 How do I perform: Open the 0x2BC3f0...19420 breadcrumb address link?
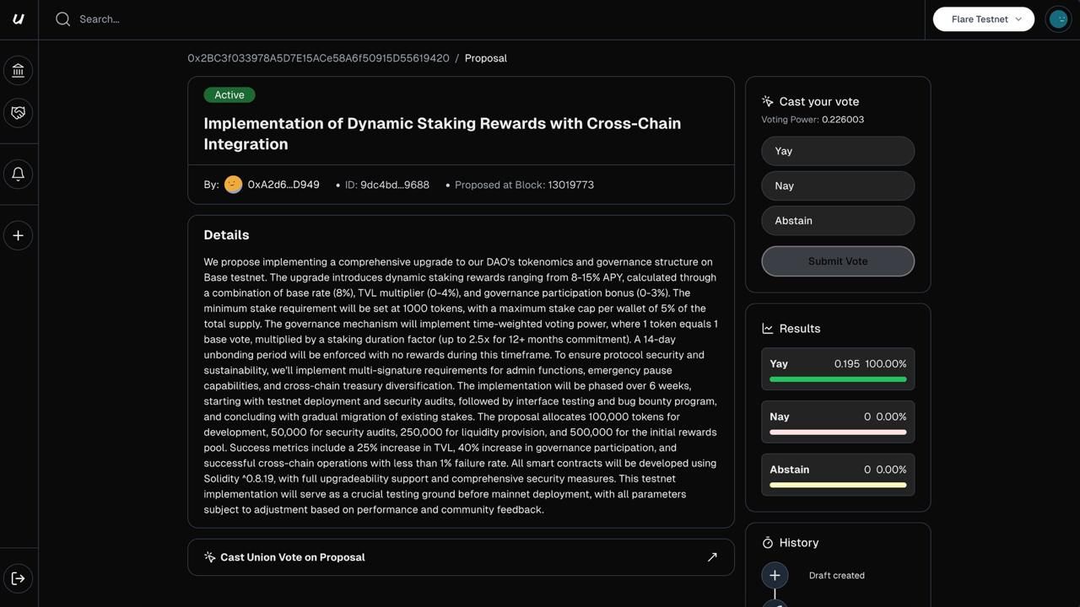point(318,58)
